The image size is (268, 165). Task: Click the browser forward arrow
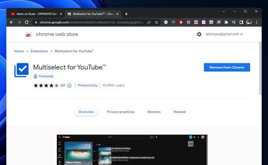pos(19,22)
